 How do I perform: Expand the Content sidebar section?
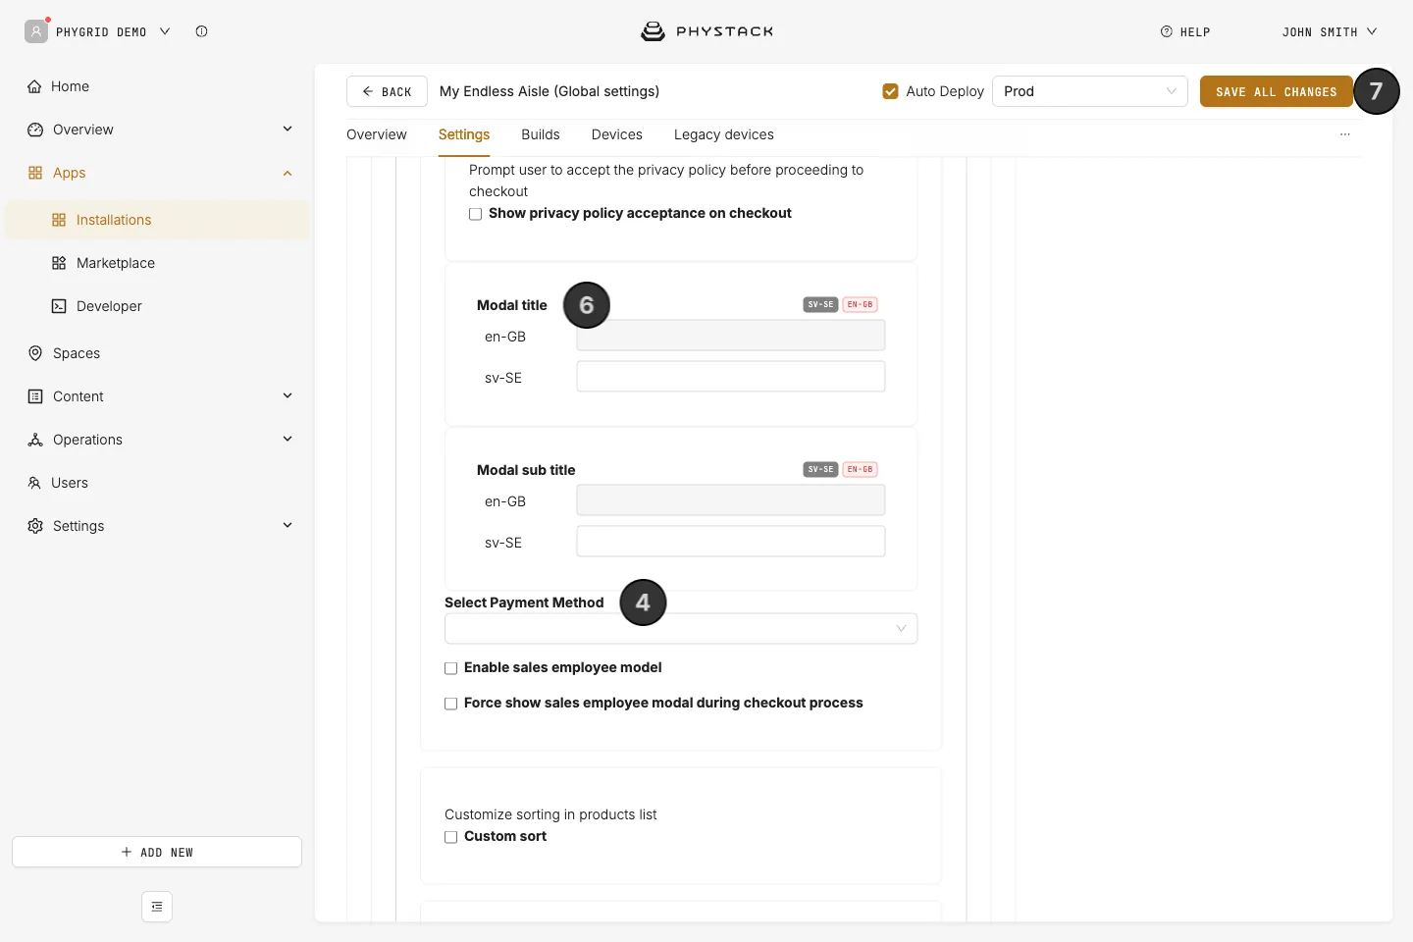click(288, 395)
